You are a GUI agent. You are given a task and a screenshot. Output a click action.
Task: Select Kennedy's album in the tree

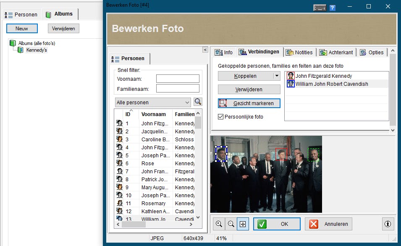37,50
